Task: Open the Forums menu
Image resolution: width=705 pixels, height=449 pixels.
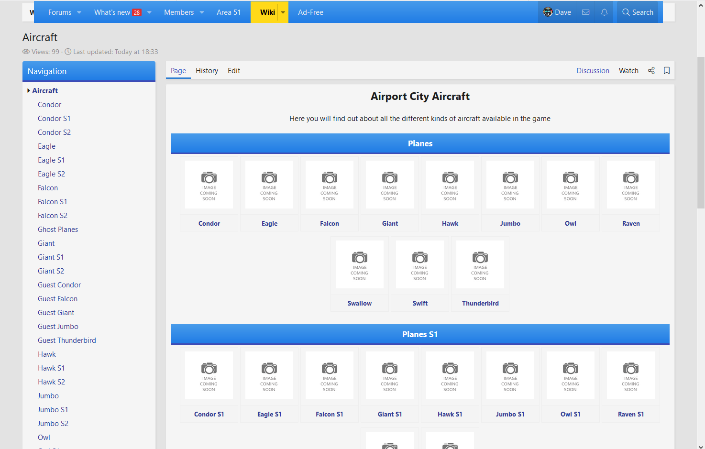Action: tap(60, 12)
